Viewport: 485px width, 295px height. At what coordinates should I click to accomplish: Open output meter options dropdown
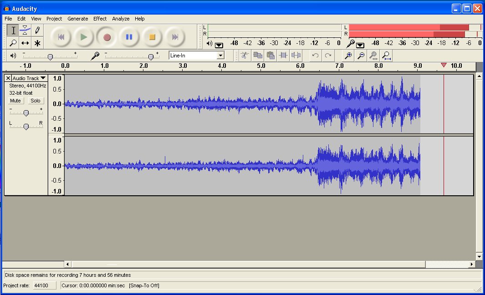point(219,45)
